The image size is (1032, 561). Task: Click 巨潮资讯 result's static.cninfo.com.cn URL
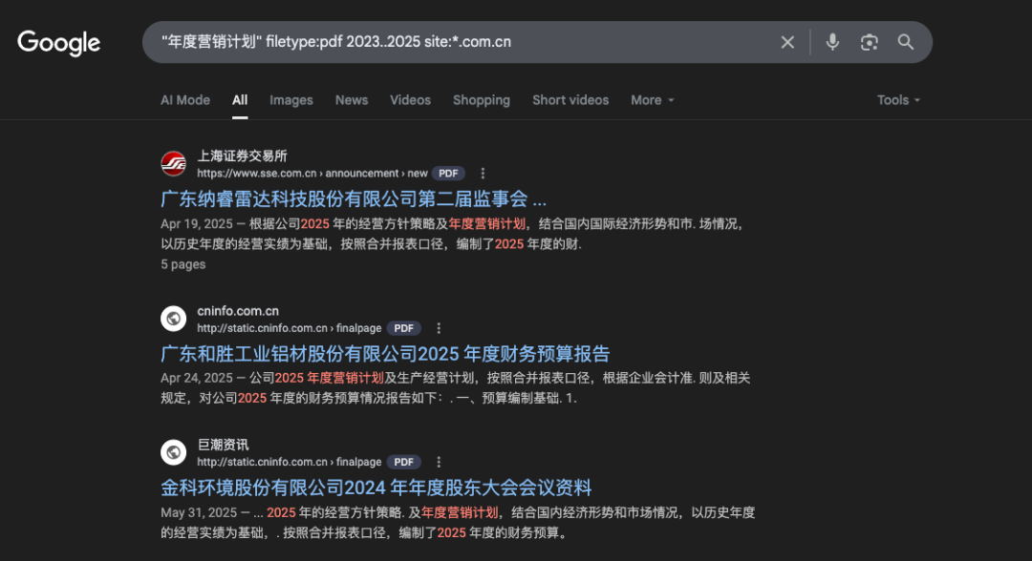[x=289, y=462]
